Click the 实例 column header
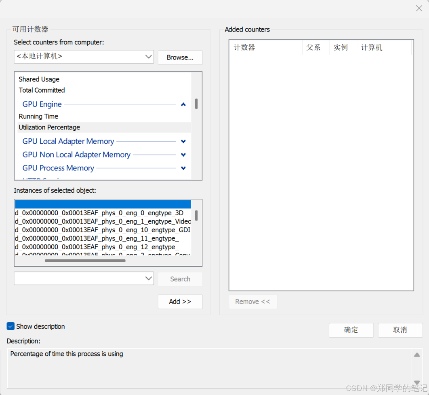The image size is (429, 395). [x=343, y=47]
